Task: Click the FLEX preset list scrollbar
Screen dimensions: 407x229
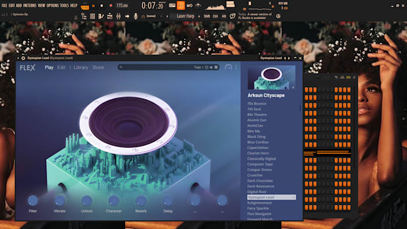Action: point(300,108)
